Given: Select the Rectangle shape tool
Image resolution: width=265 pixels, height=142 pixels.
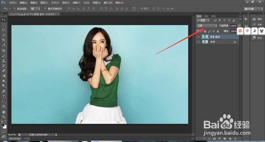Looking at the screenshot, I should coord(3,106).
